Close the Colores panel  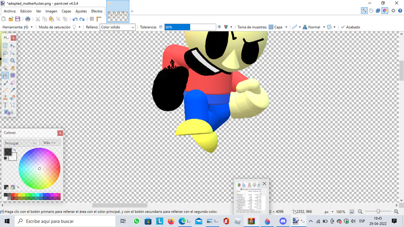pos(60,133)
